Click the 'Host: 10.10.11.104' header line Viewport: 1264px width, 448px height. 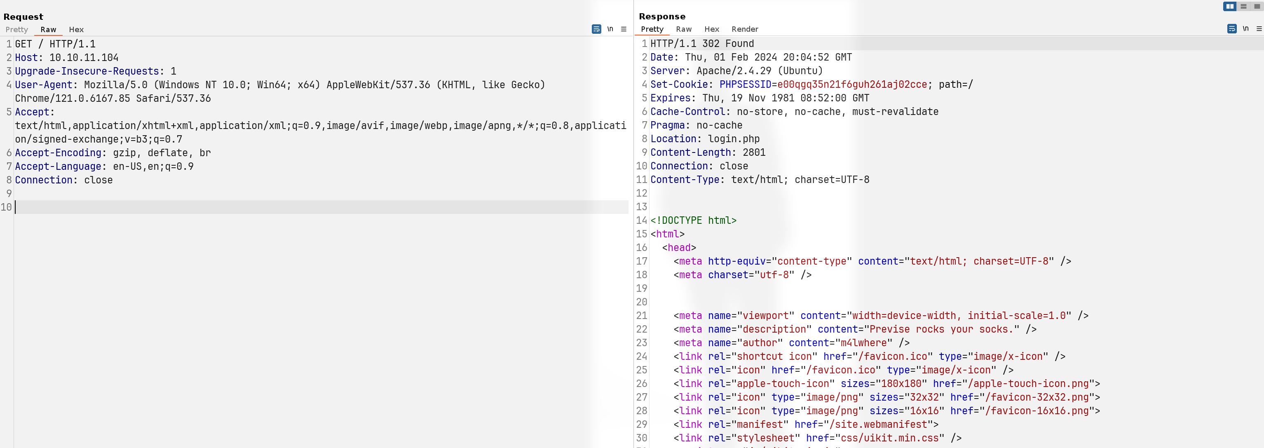pos(67,58)
